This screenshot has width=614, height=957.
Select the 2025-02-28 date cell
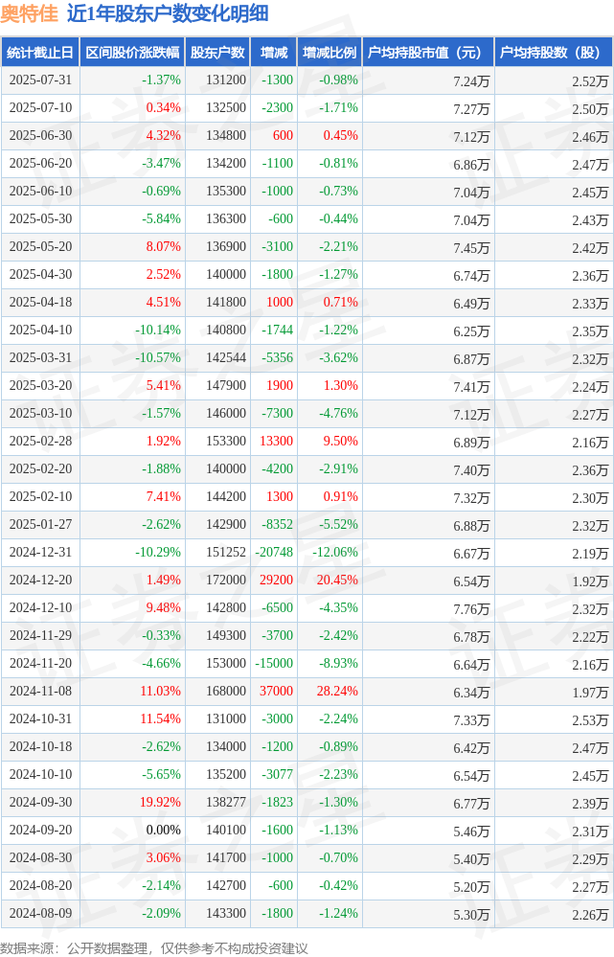40,442
